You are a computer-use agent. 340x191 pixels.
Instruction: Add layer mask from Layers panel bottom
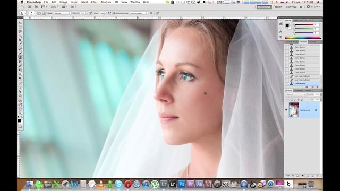tap(297, 176)
